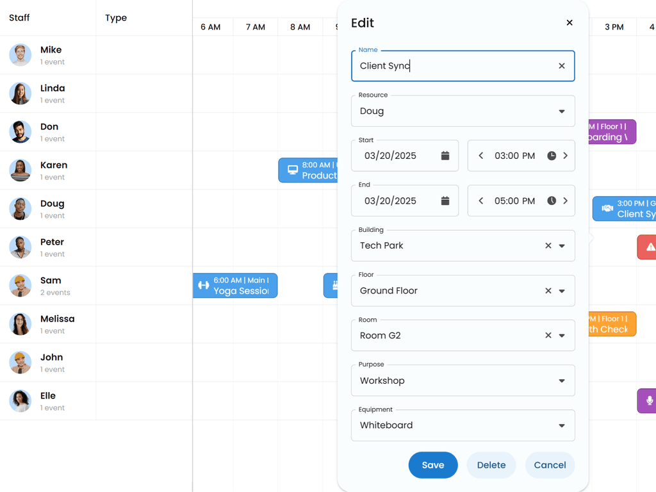656x492 pixels.
Task: Step the Start time forward with right arrow
Action: pos(566,155)
